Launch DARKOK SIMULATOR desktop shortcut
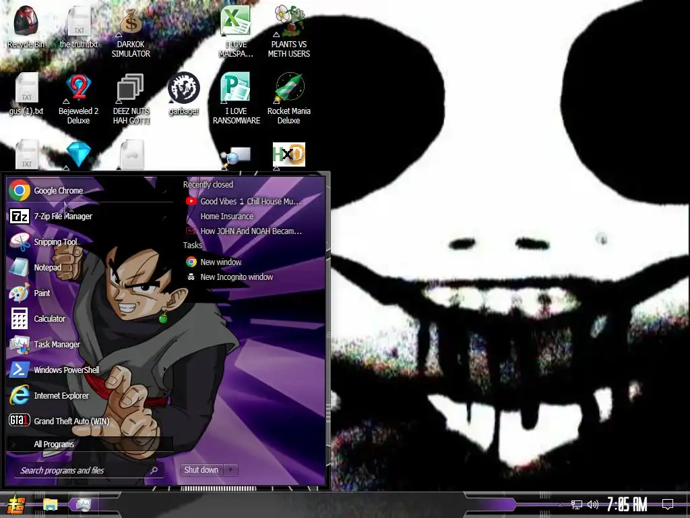This screenshot has width=690, height=518. click(131, 31)
